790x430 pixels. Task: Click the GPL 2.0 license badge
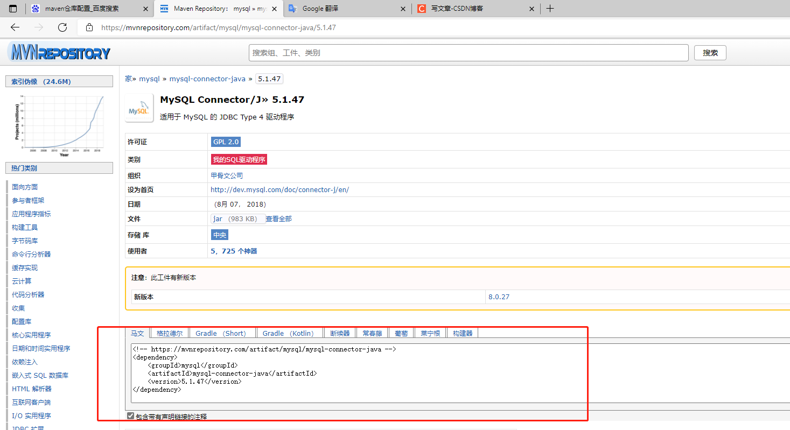pos(226,142)
